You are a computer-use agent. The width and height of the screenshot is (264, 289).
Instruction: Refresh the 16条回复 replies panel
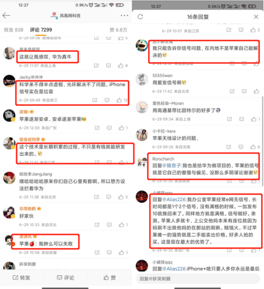[140, 17]
